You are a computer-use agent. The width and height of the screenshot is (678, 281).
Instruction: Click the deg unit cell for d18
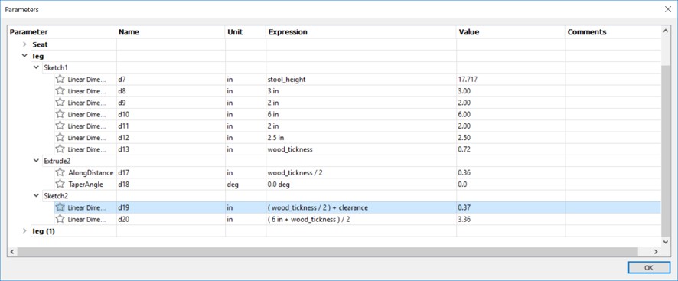point(246,184)
